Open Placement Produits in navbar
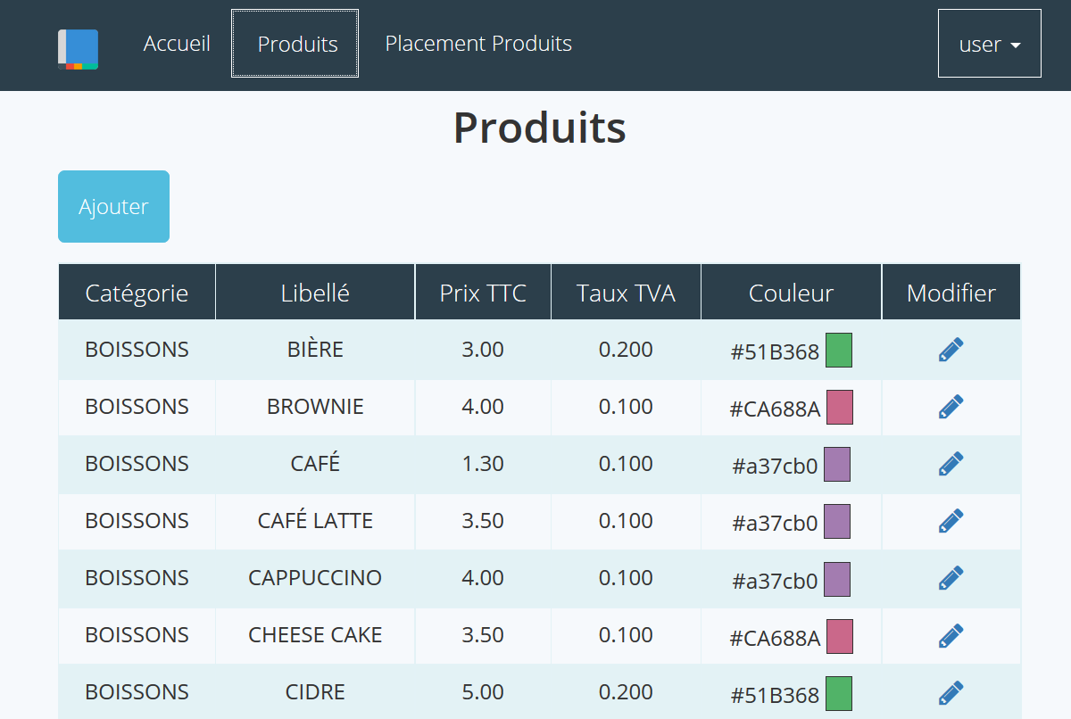The width and height of the screenshot is (1071, 719). coord(478,44)
